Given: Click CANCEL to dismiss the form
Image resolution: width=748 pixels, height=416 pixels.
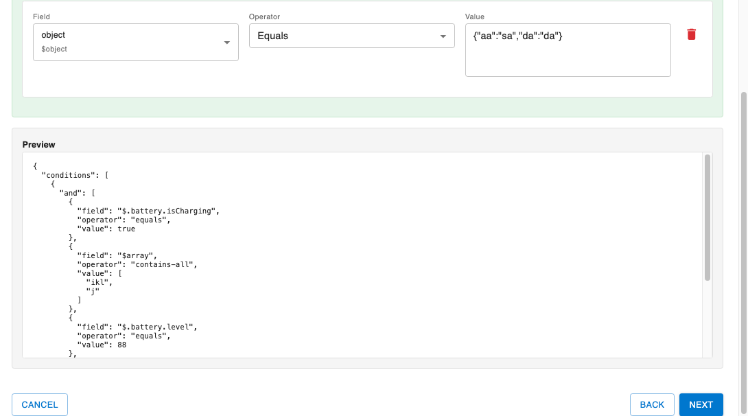Looking at the screenshot, I should pyautogui.click(x=39, y=404).
